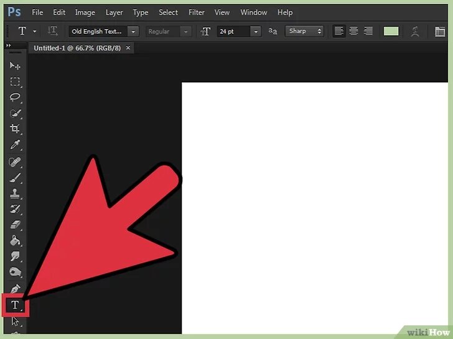Open the Create warped text option
The image size is (453, 339).
[x=415, y=31]
